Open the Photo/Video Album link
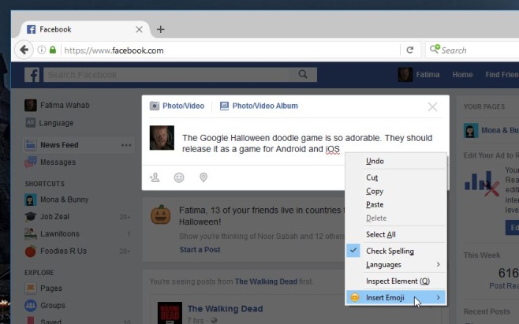Viewport: 519px width, 324px height. pyautogui.click(x=265, y=106)
